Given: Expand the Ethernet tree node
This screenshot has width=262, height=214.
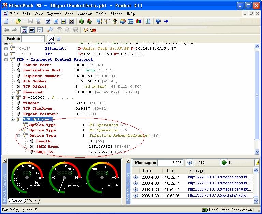Looking at the screenshot, I should point(6,49).
